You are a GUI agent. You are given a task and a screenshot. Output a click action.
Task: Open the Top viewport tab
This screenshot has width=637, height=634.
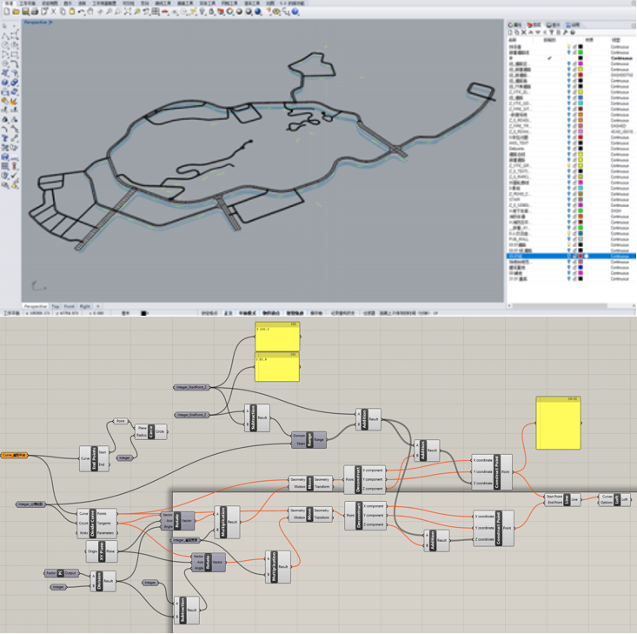pos(56,306)
